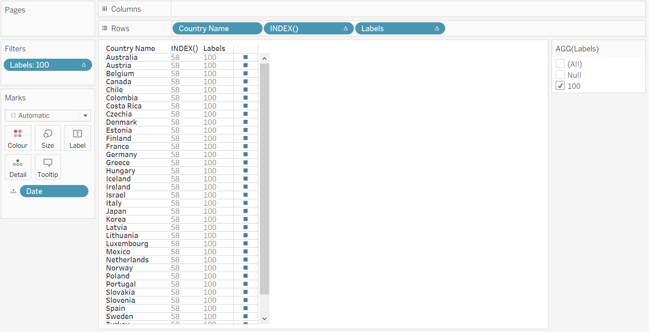Click the square mark in the Mexico row
The height and width of the screenshot is (332, 649).
pos(246,251)
